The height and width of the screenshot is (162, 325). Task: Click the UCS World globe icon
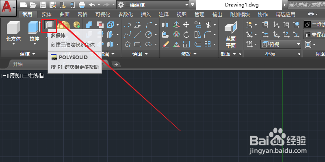297,25
